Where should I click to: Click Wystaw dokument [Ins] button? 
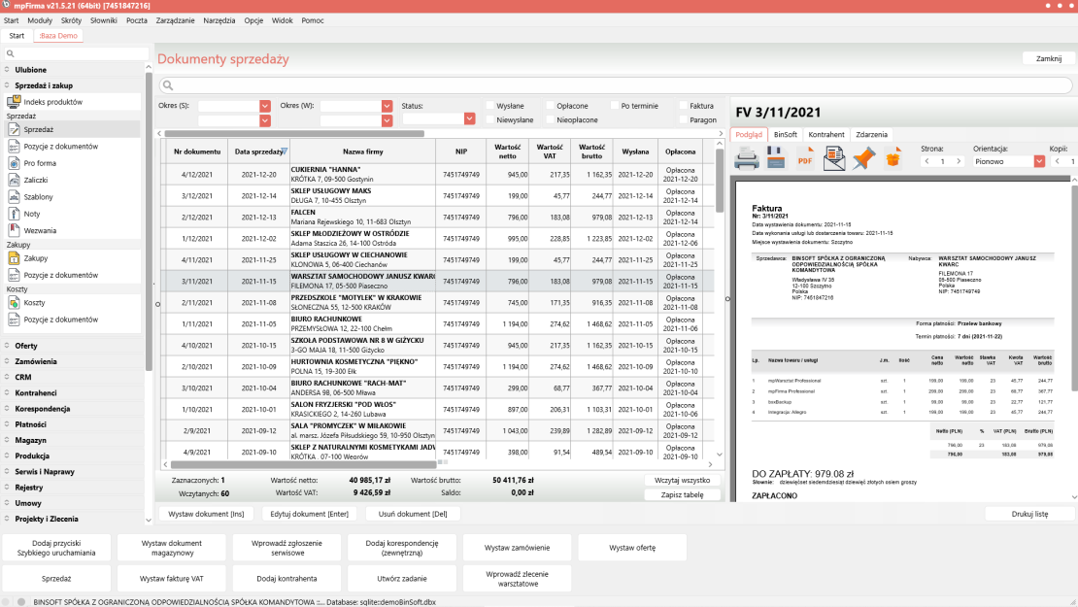tap(206, 514)
